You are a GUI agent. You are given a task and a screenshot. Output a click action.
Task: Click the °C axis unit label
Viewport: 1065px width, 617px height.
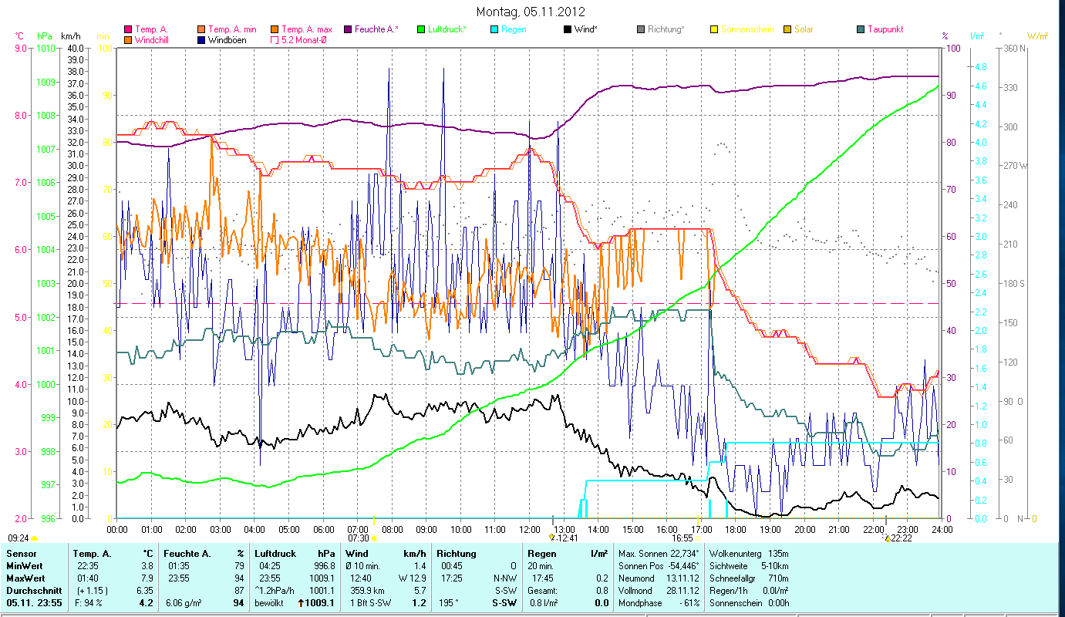(19, 36)
